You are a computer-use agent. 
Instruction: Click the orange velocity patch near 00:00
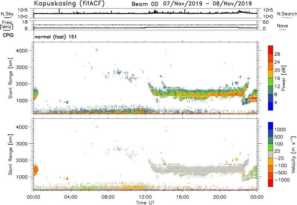pos(36,170)
